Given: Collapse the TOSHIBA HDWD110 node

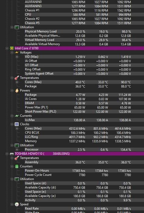Looking at the screenshot, I should point(7,154).
